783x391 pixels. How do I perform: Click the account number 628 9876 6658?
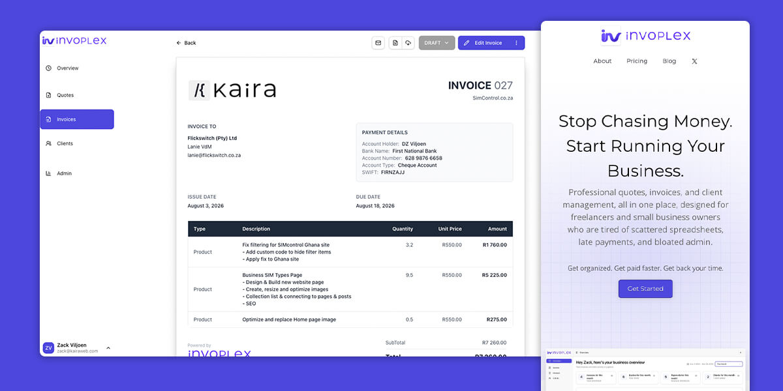(423, 158)
